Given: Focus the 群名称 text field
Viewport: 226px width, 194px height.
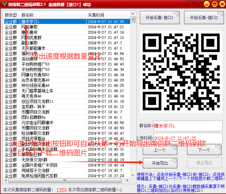Looking at the screenshot, I should pyautogui.click(x=188, y=126).
